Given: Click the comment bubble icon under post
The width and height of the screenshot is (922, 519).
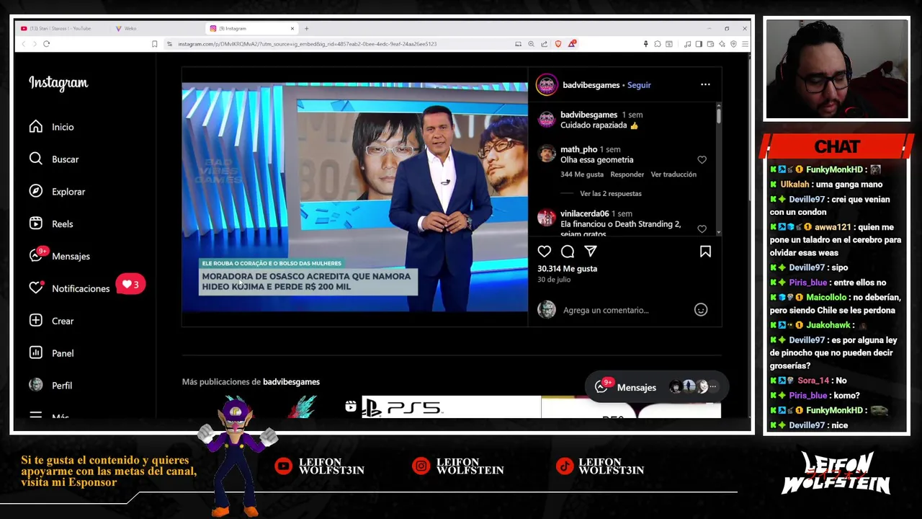Looking at the screenshot, I should coord(568,251).
